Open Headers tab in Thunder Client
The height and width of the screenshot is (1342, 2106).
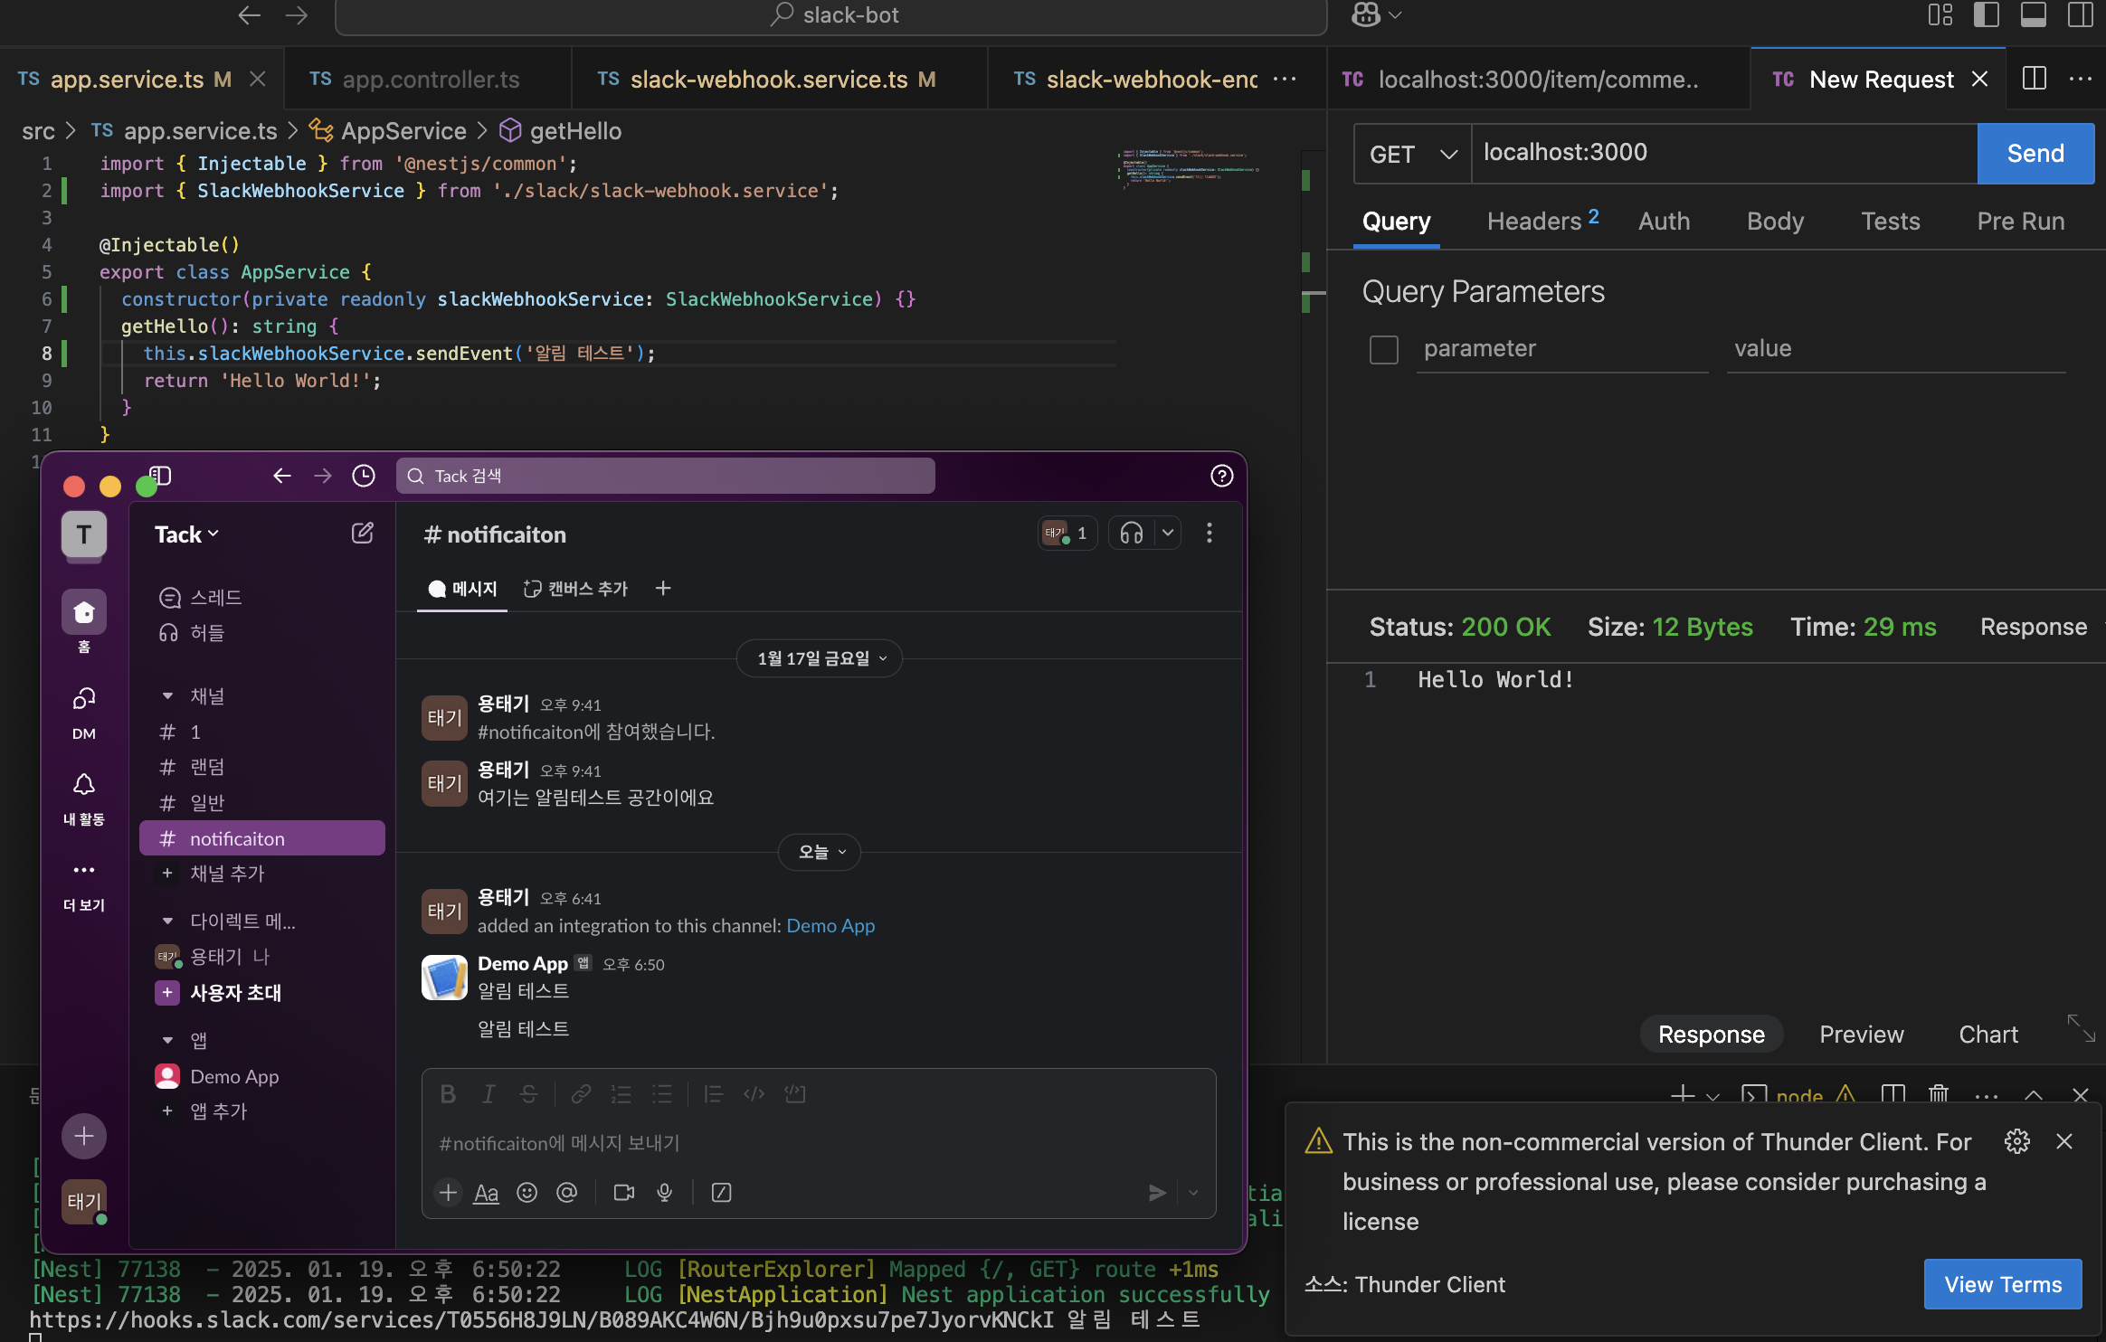click(x=1542, y=221)
